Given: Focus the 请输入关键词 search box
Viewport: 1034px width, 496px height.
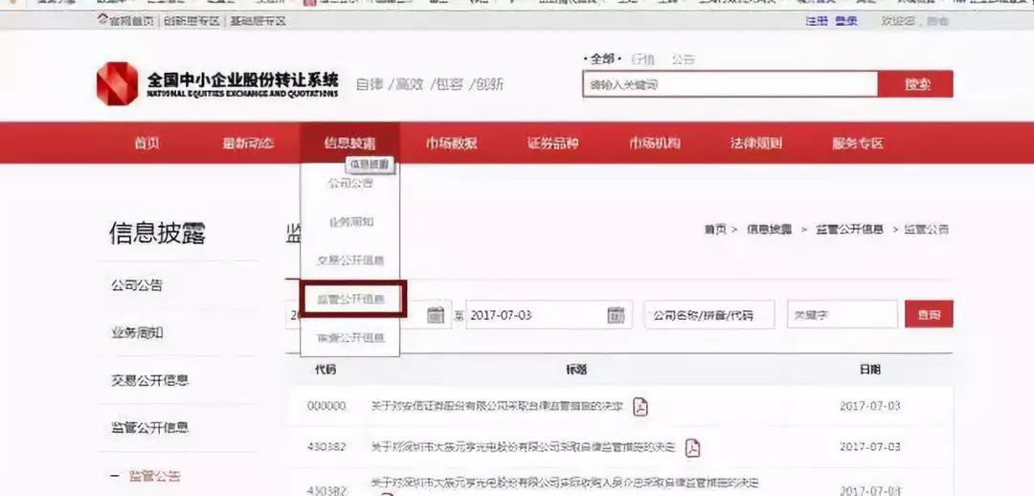Looking at the screenshot, I should point(730,84).
